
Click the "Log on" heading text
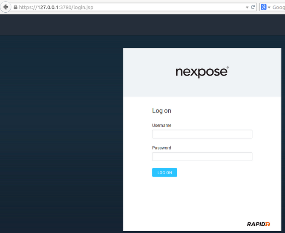coord(161,111)
